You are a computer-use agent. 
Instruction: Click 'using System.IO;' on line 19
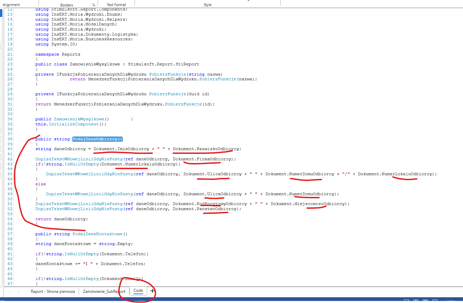click(x=56, y=44)
